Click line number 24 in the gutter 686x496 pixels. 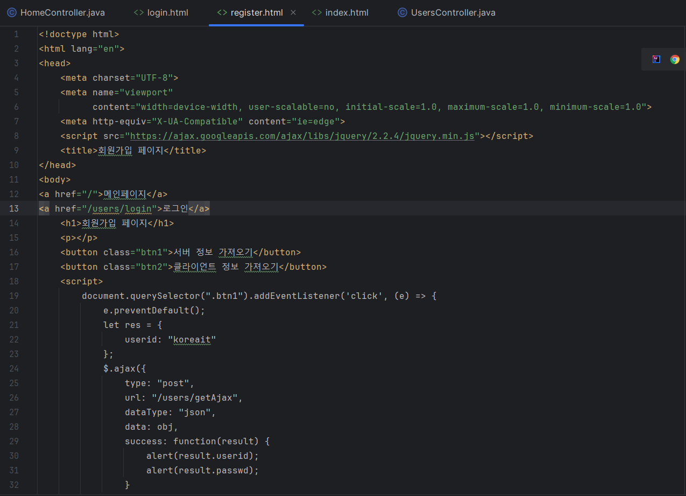14,369
